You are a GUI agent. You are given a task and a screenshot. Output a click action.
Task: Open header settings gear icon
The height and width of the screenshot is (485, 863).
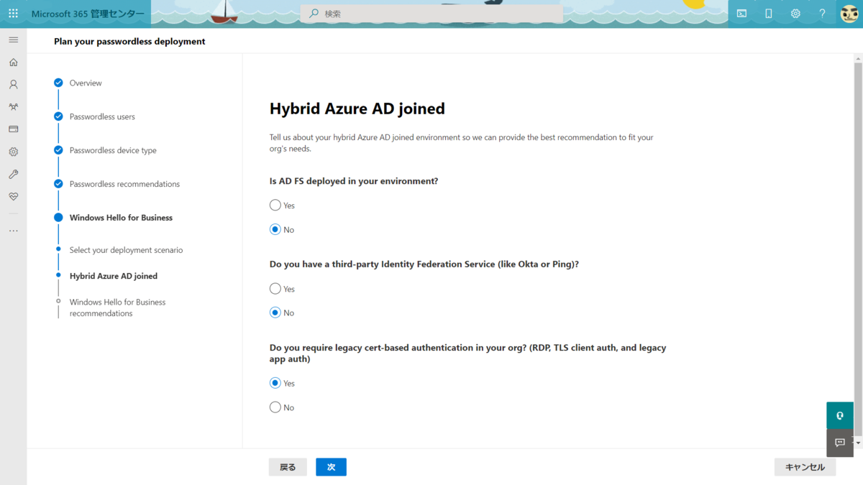[x=795, y=14]
